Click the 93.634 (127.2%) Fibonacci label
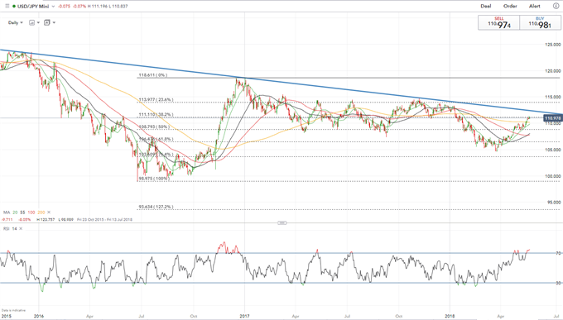The height and width of the screenshot is (320, 563). coord(156,207)
